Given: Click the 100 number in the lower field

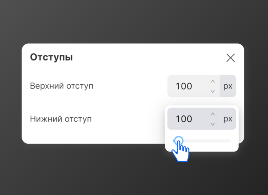Looking at the screenshot, I should tap(184, 119).
